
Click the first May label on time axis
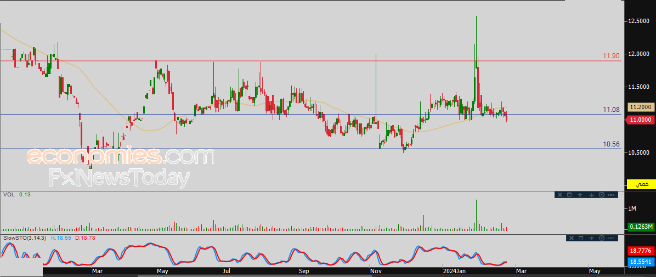click(162, 271)
